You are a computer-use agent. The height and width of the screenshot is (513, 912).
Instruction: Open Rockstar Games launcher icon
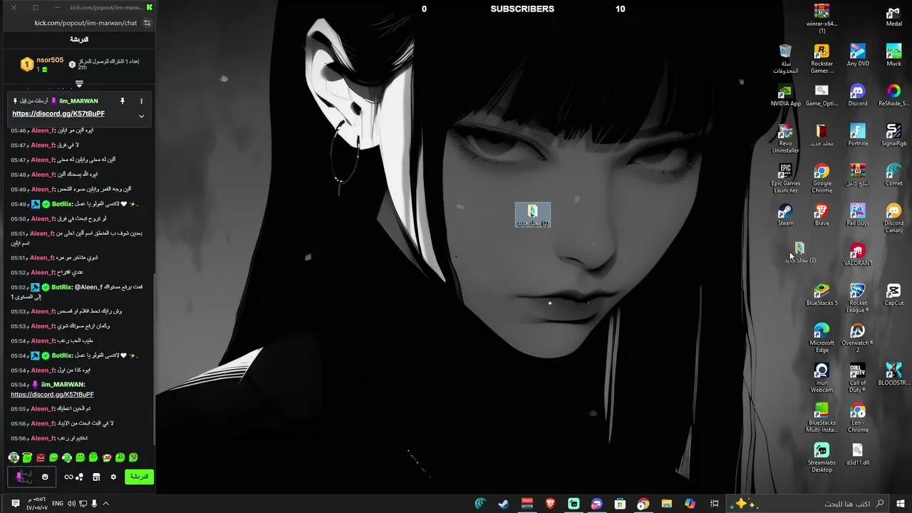click(x=822, y=59)
